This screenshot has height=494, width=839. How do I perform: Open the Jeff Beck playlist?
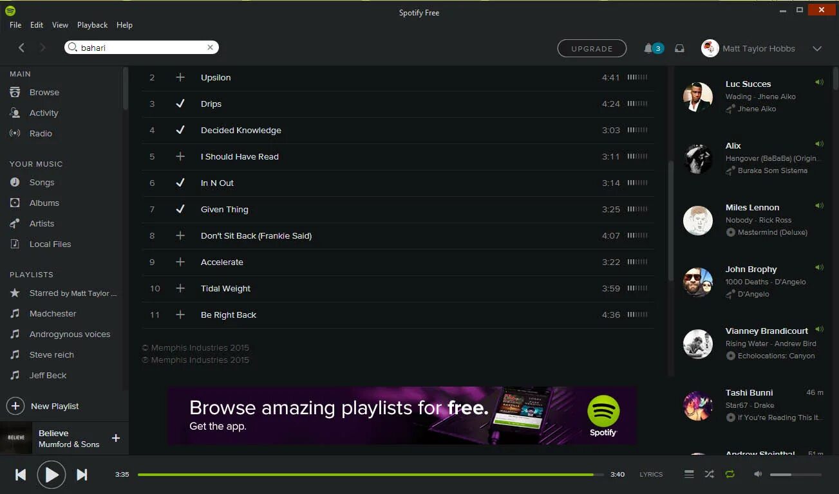click(48, 376)
